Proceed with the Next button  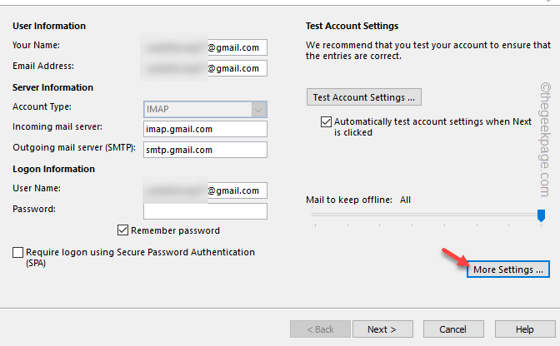point(382,329)
